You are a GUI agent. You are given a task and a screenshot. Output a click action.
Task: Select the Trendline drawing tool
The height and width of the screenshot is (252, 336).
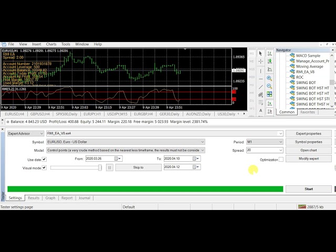tap(261, 87)
